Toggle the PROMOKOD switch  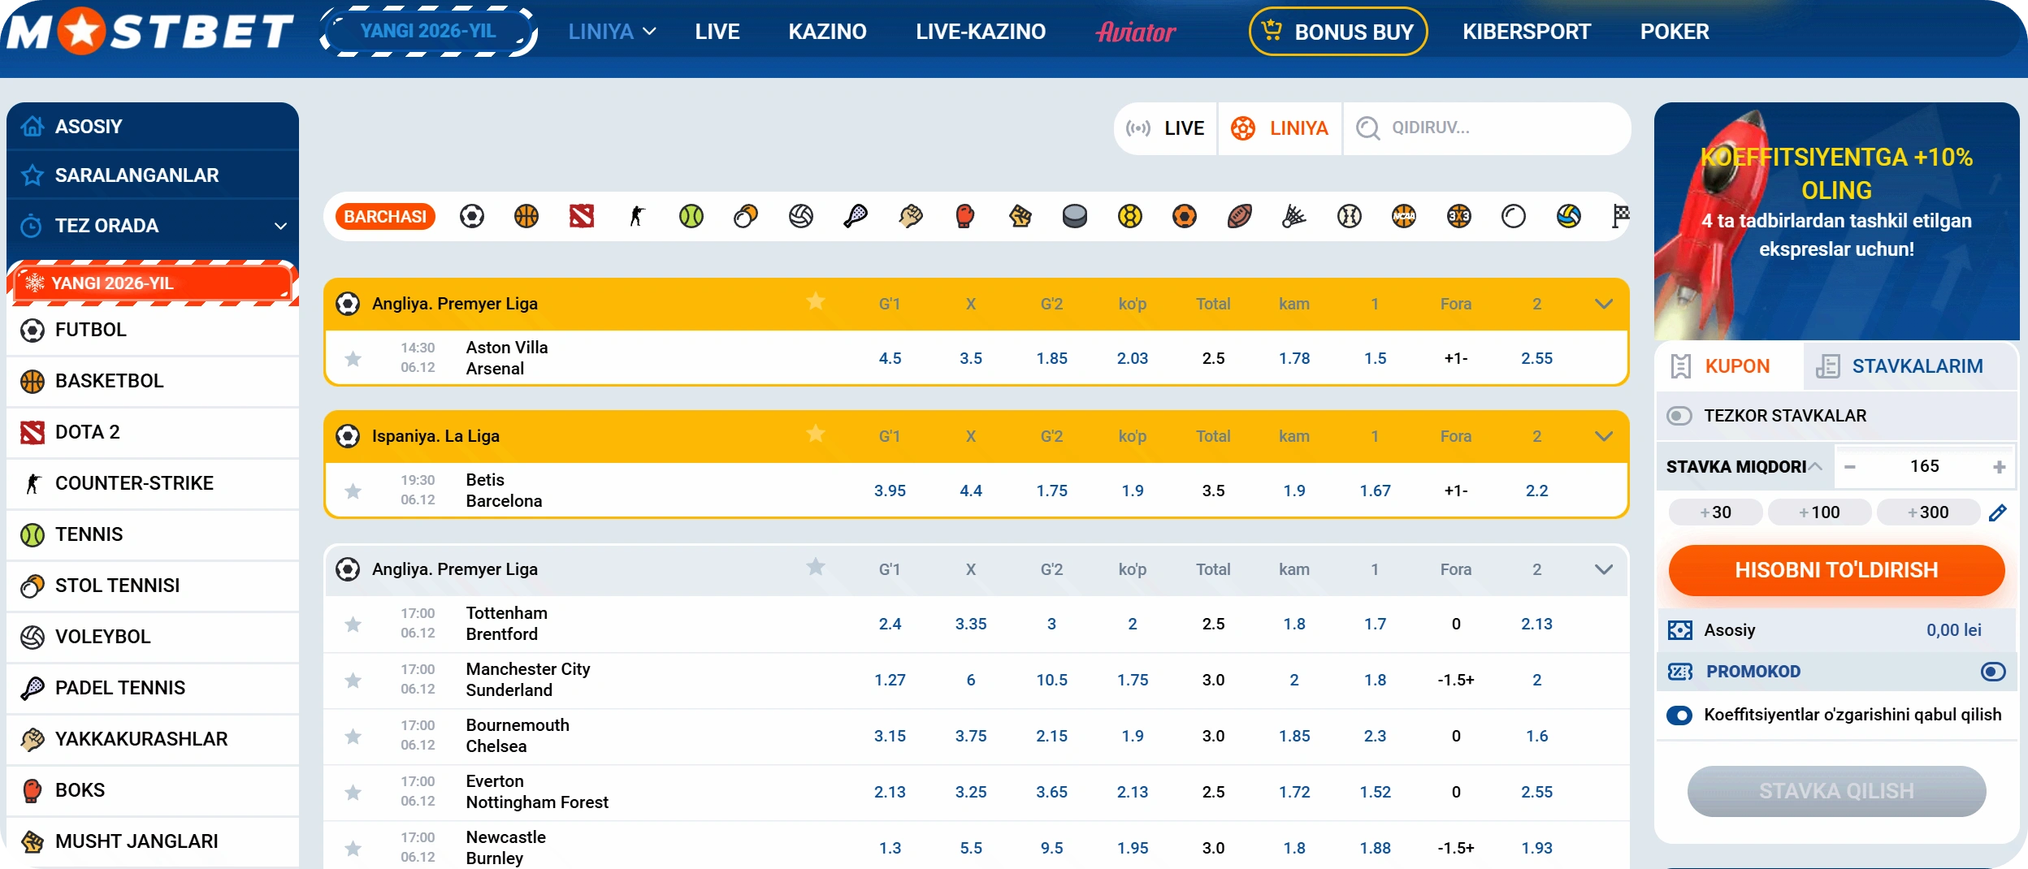click(x=1993, y=672)
